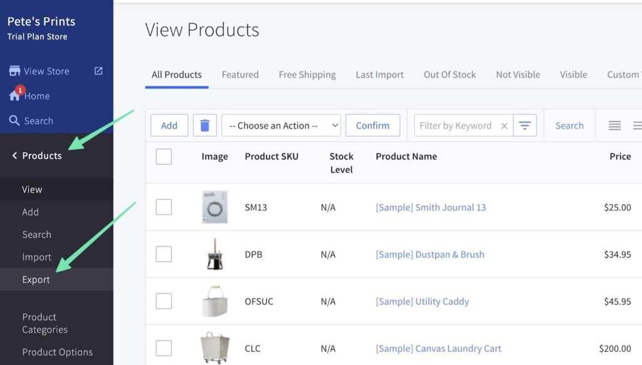
Task: Click the trash delete icon
Action: click(x=204, y=125)
